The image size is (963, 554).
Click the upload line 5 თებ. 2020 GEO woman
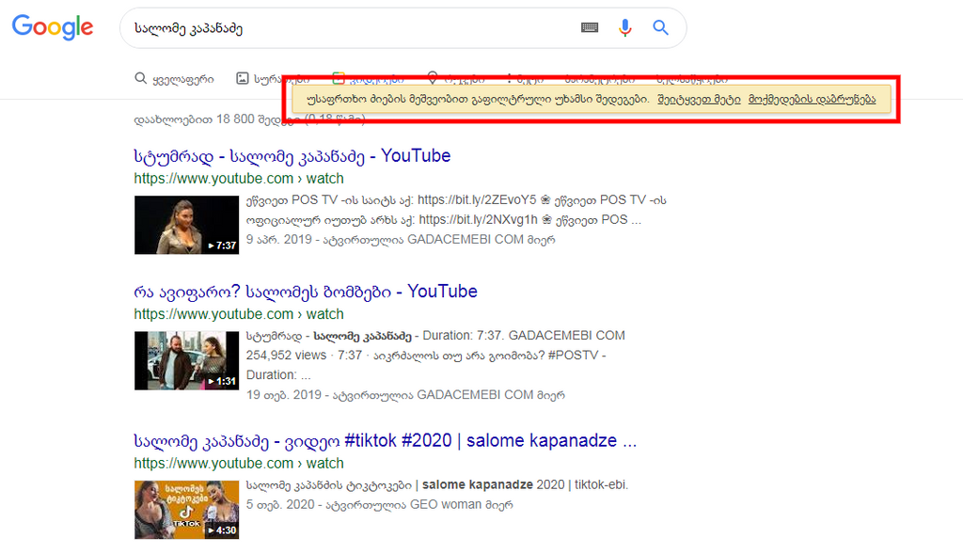pyautogui.click(x=380, y=505)
